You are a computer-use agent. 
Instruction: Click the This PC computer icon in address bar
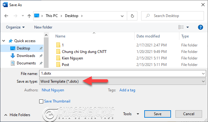point(37,16)
